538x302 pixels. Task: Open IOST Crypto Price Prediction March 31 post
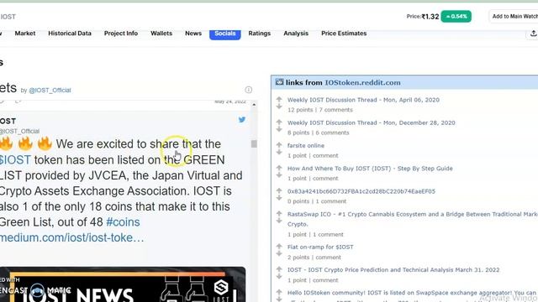click(393, 270)
